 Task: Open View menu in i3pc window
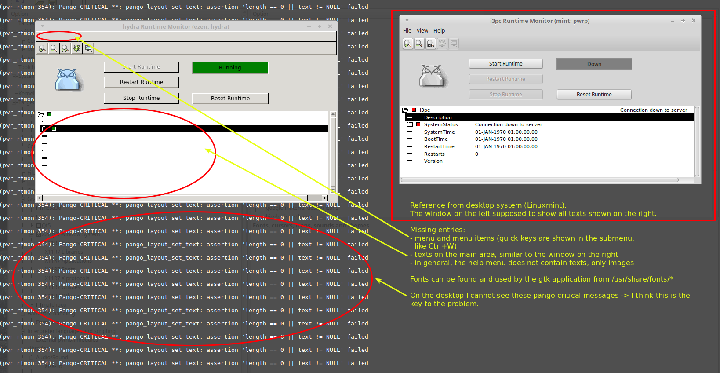click(422, 31)
